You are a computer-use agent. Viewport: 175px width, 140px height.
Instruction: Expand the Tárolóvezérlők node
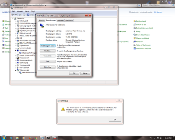[15, 65]
